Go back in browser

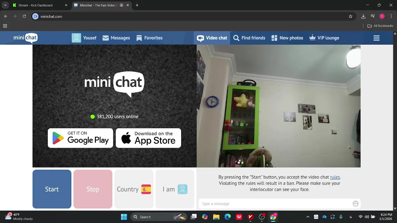(x=6, y=16)
